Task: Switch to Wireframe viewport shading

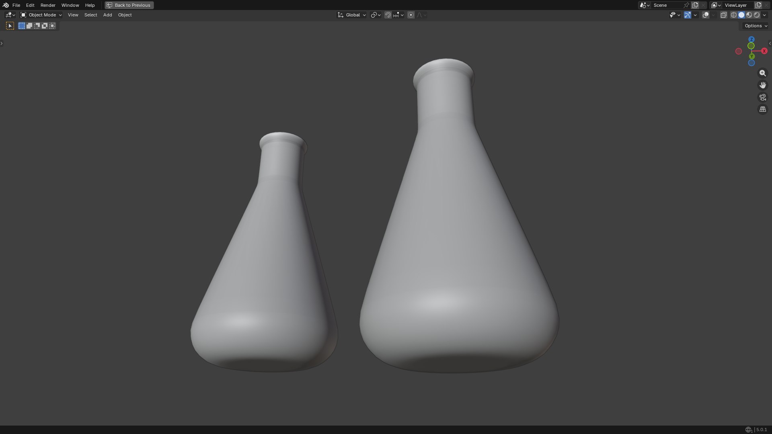Action: pyautogui.click(x=734, y=15)
